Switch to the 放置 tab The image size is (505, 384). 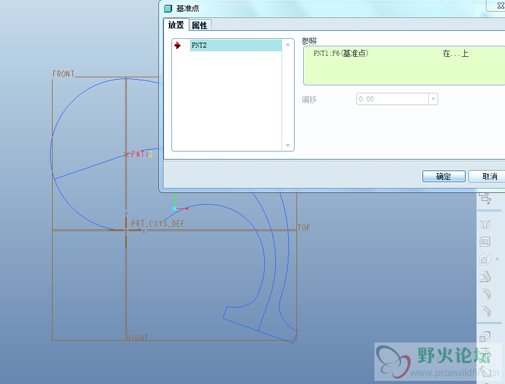coord(176,25)
